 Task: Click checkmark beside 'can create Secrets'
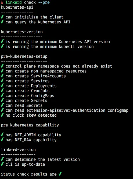tap(2, 100)
